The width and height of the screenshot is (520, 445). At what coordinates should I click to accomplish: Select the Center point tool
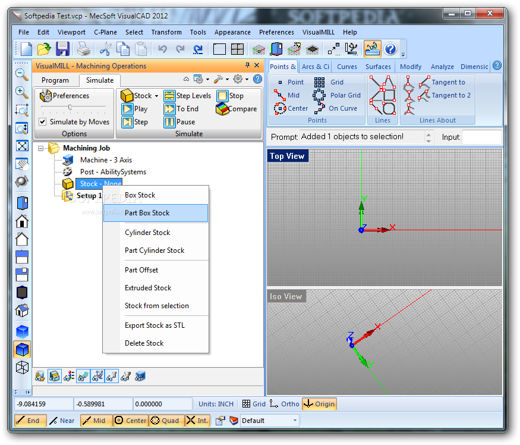pyautogui.click(x=291, y=108)
